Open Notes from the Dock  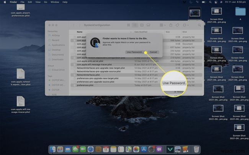[113, 149]
